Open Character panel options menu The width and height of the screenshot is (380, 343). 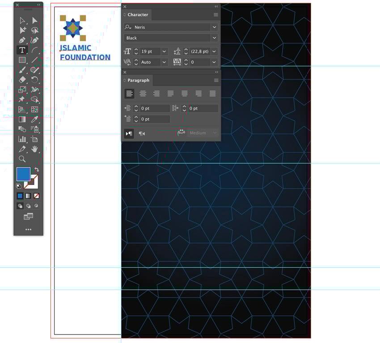click(x=216, y=15)
